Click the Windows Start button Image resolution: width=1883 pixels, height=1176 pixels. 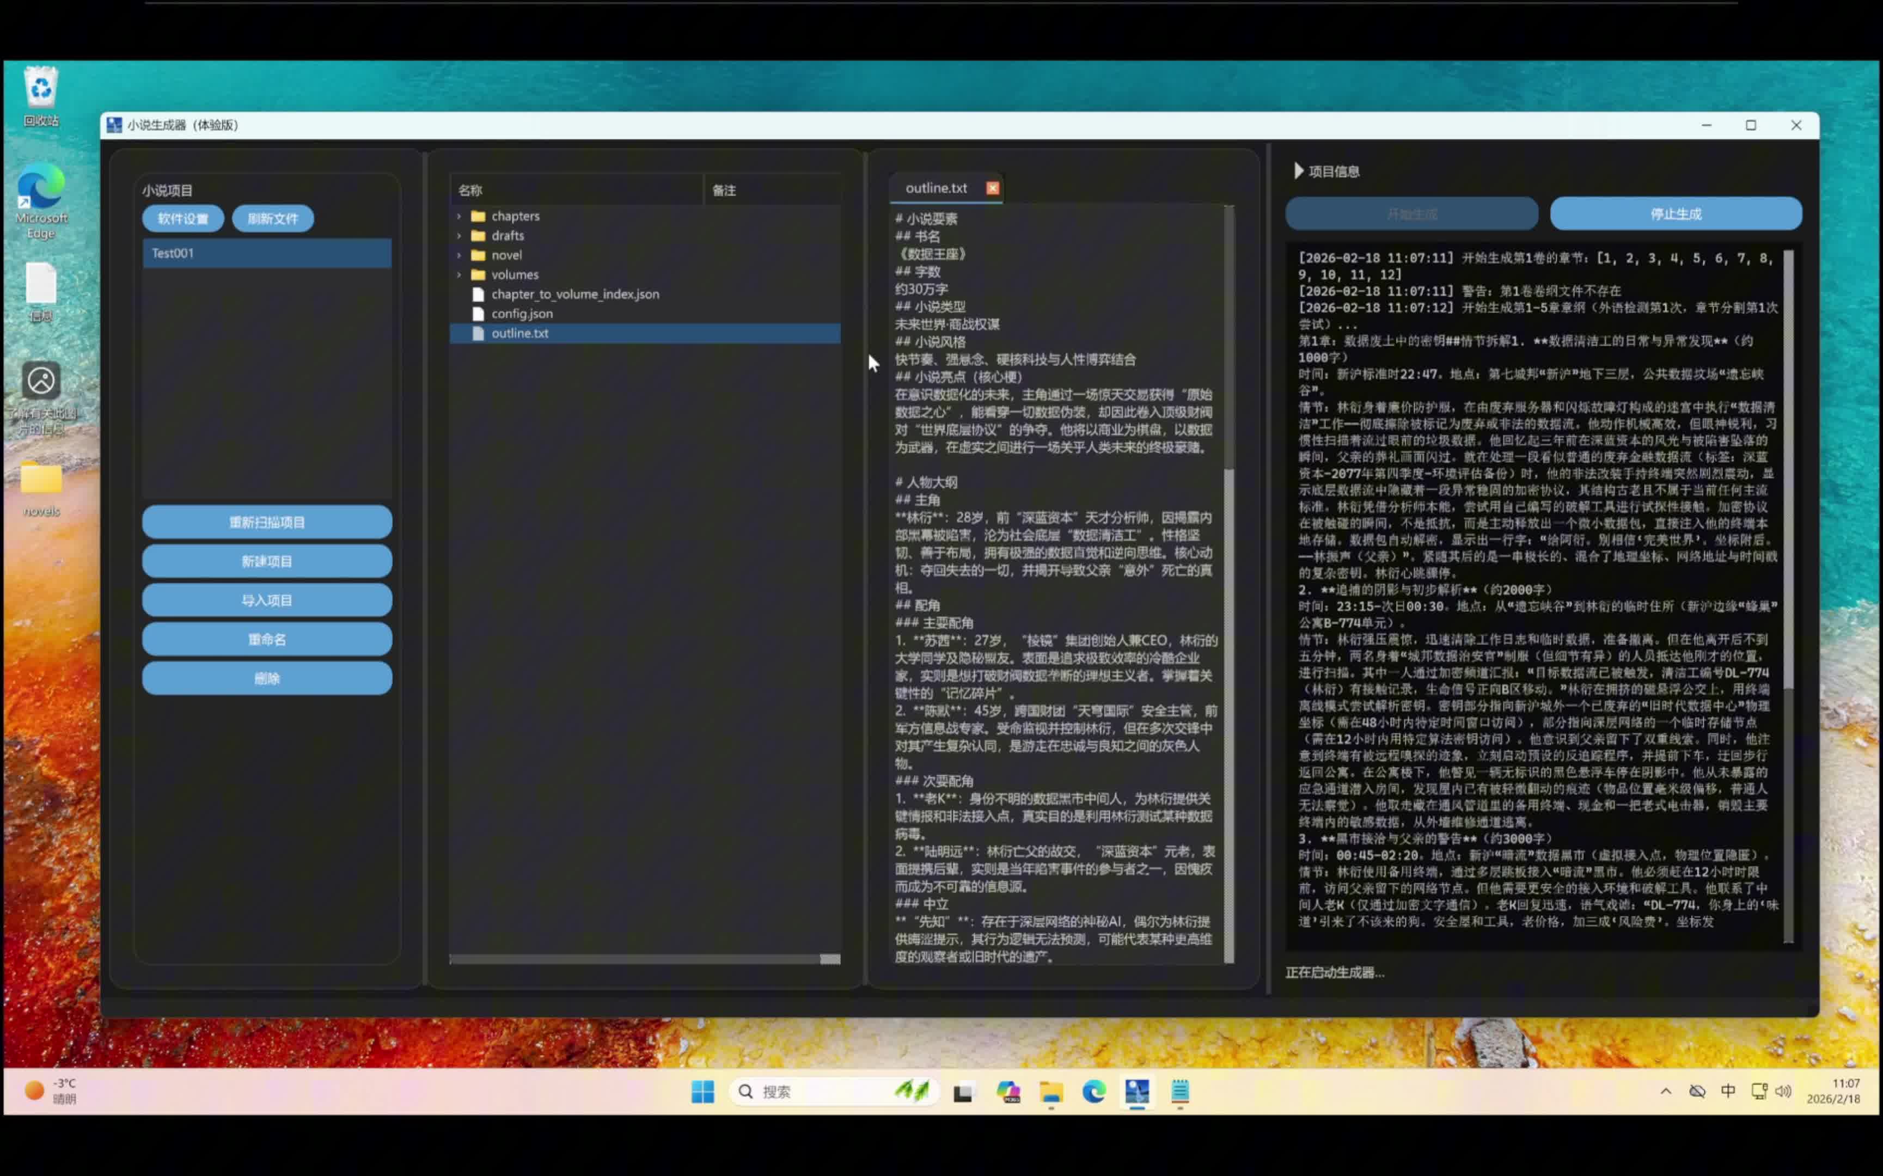(x=702, y=1091)
